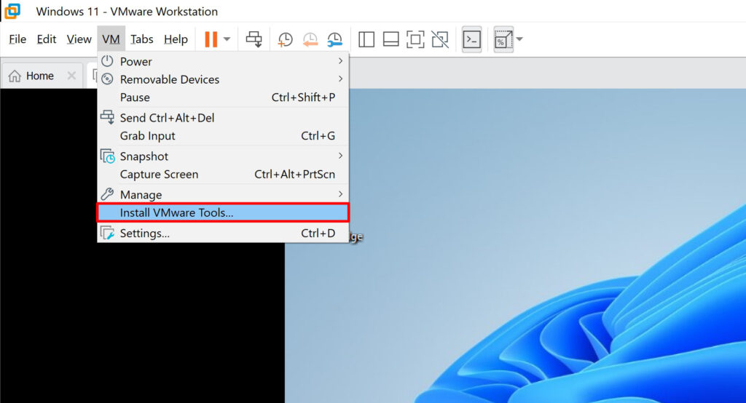Expand the Power submenu
The image size is (746, 403).
[x=223, y=61]
